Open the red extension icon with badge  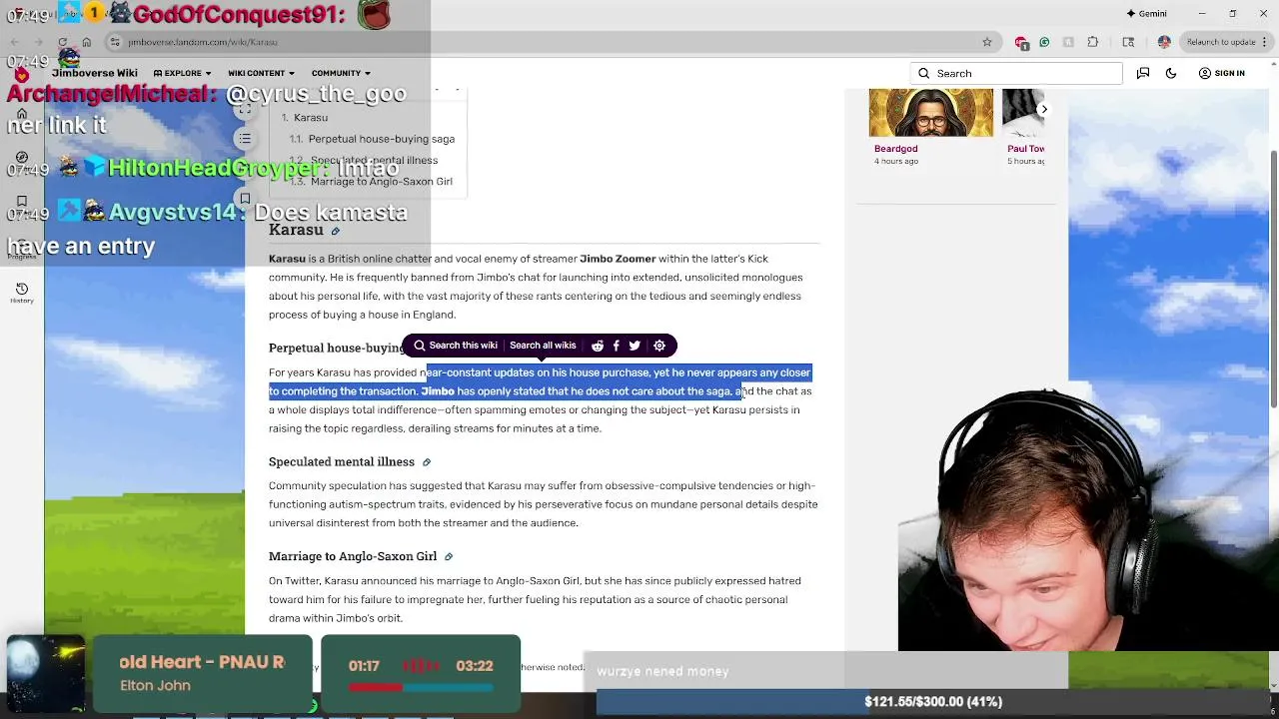click(x=1021, y=42)
